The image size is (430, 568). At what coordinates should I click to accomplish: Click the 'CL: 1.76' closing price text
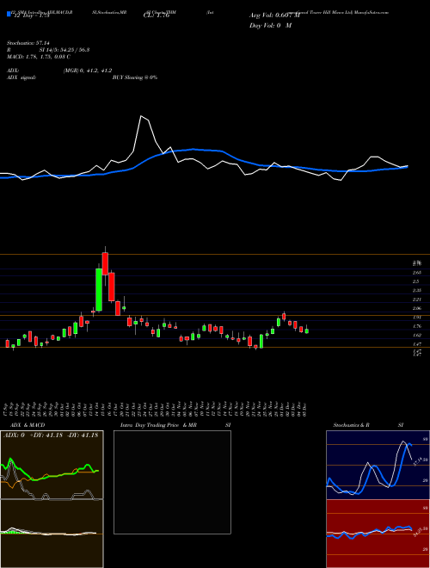click(x=156, y=16)
